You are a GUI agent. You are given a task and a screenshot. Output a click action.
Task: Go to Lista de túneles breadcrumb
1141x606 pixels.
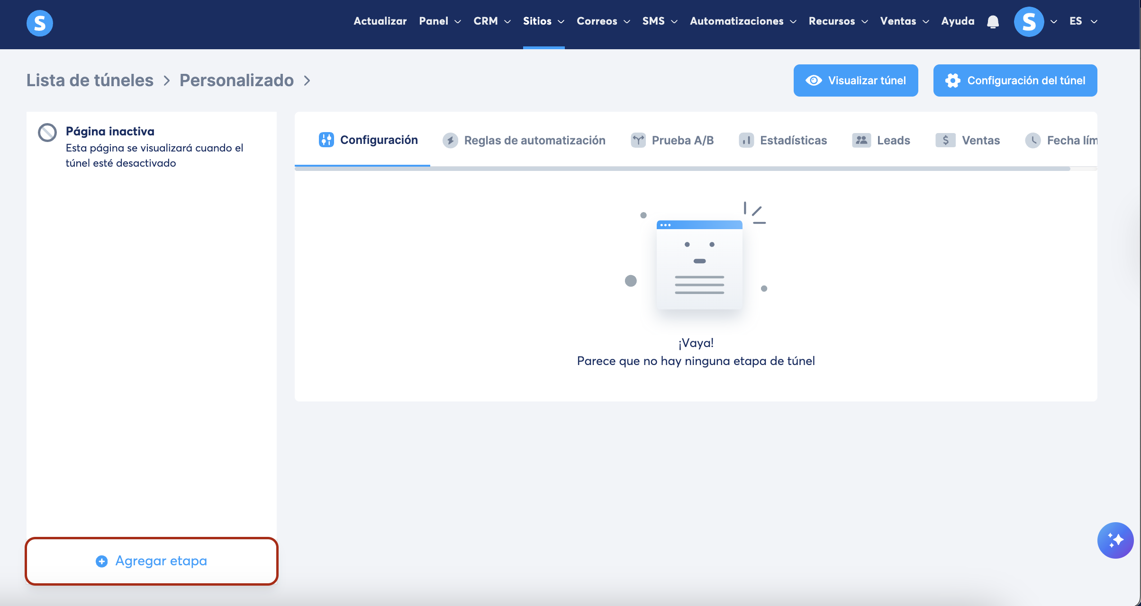[90, 80]
